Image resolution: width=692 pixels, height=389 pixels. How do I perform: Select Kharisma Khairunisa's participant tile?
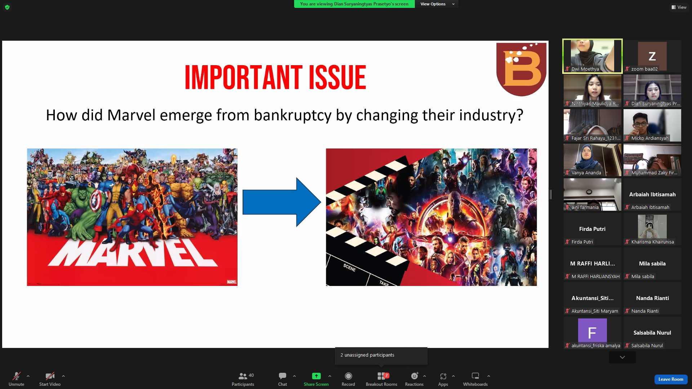(652, 229)
